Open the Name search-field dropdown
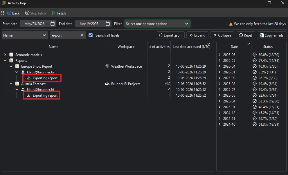The height and width of the screenshot is (175, 288). point(25,35)
